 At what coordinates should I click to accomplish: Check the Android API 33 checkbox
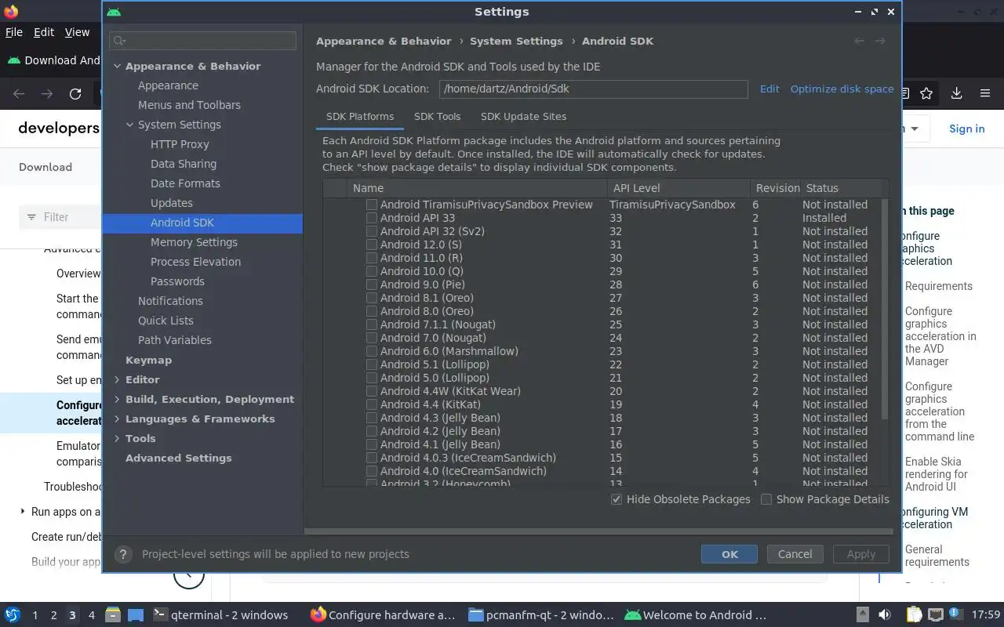pyautogui.click(x=372, y=218)
